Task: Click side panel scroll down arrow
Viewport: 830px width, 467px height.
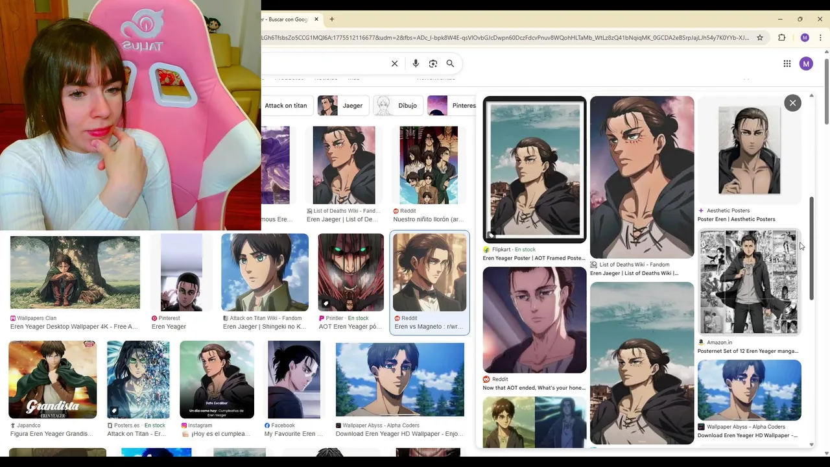Action: [x=811, y=445]
